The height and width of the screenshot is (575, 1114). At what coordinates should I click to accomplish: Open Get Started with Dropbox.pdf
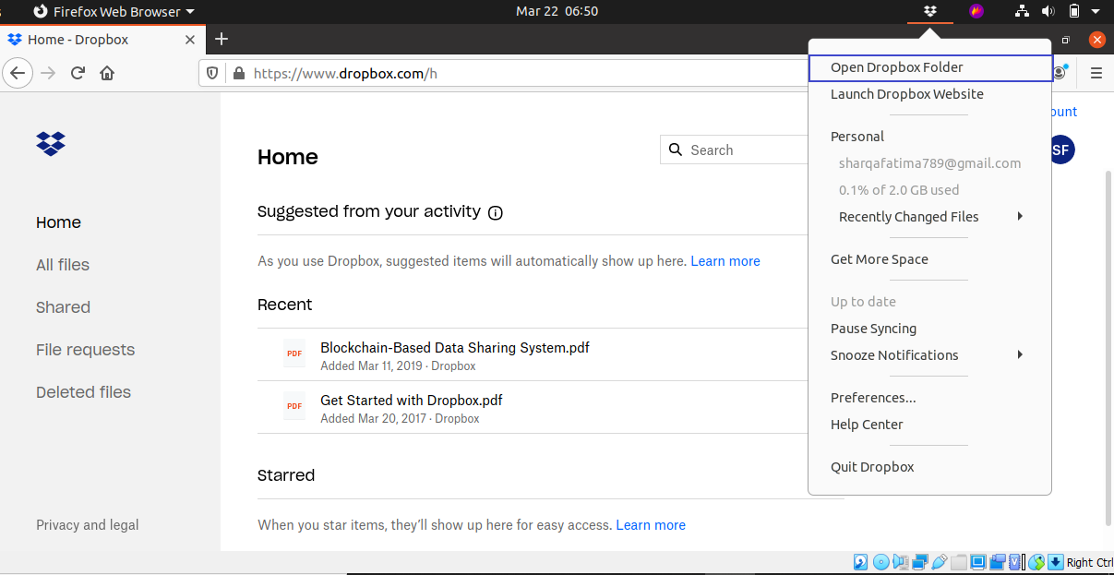(x=411, y=401)
